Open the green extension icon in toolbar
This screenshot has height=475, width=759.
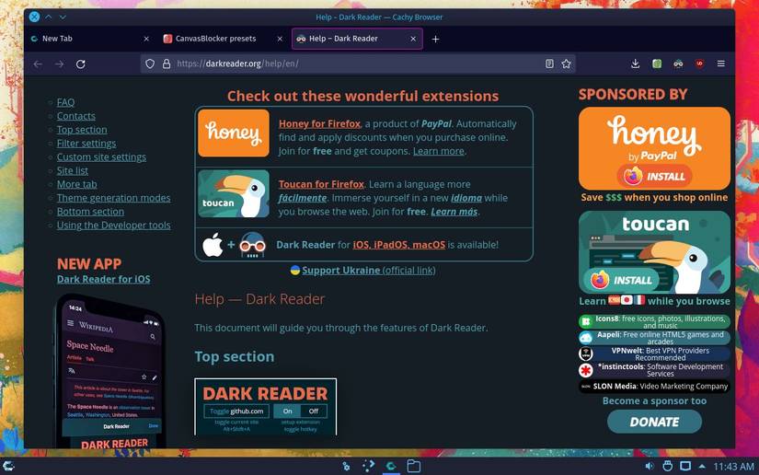657,64
